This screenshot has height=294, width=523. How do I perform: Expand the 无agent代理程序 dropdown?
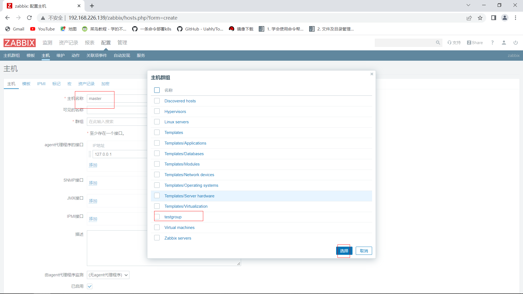[x=108, y=275]
